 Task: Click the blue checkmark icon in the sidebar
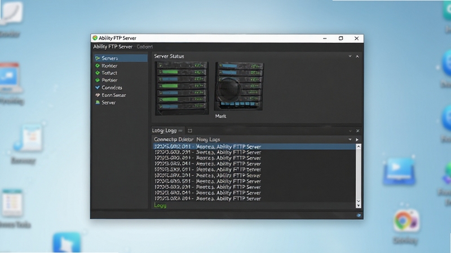(98, 88)
